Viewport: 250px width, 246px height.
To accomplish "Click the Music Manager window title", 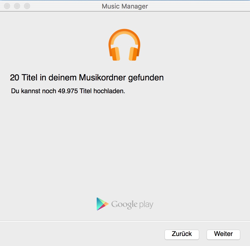I will click(x=125, y=6).
